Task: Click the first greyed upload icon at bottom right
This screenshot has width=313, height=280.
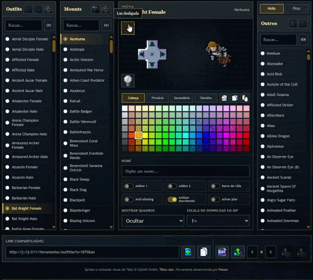Action: point(286,252)
